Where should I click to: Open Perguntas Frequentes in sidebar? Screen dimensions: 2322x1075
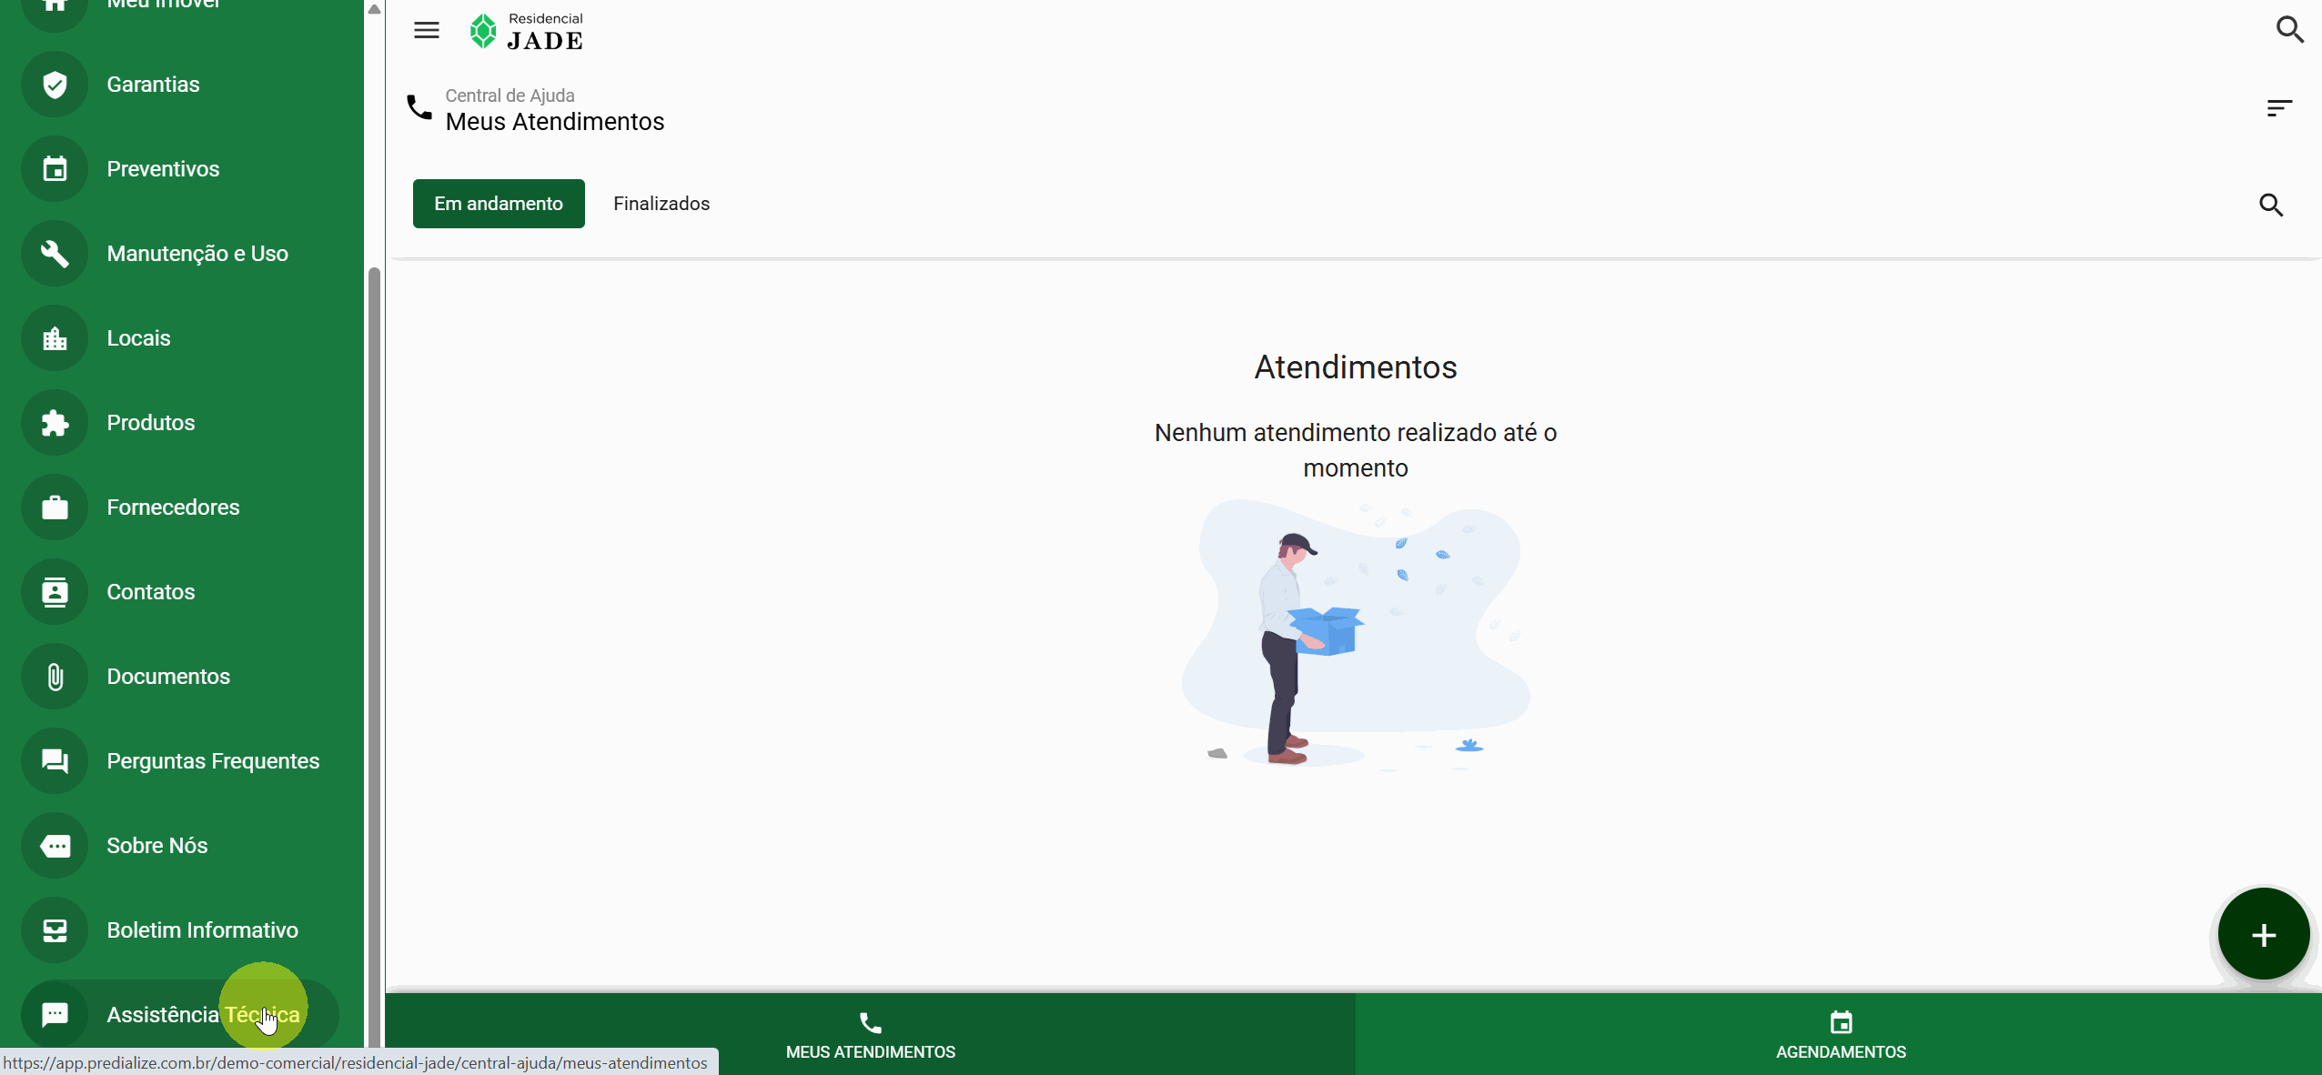(x=212, y=761)
